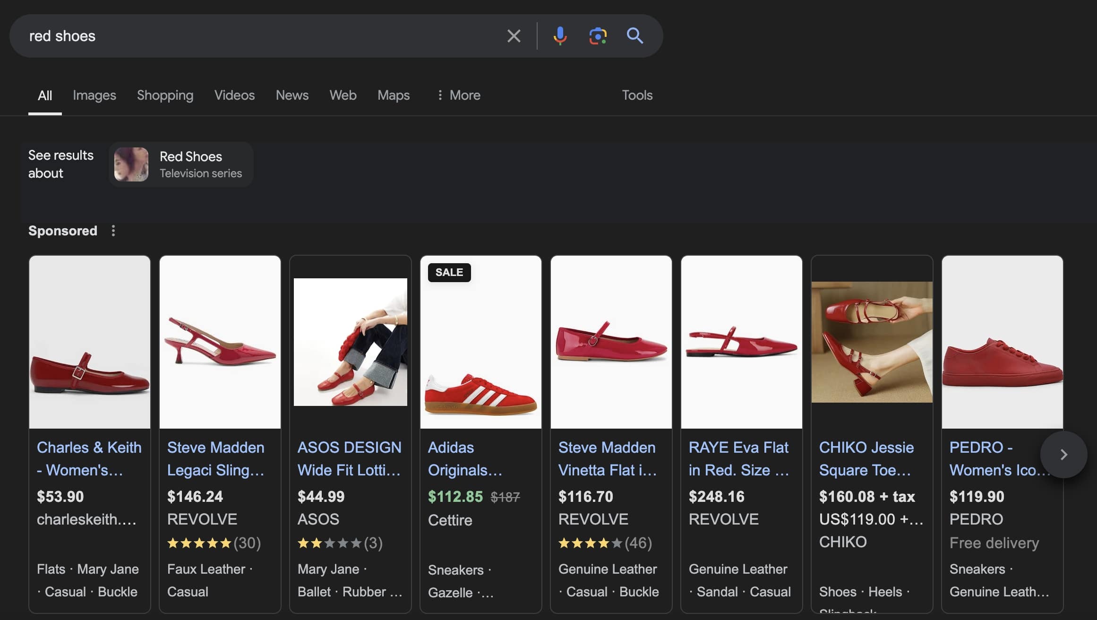Image resolution: width=1097 pixels, height=620 pixels.
Task: Clear the search box with the X icon
Action: 514,36
